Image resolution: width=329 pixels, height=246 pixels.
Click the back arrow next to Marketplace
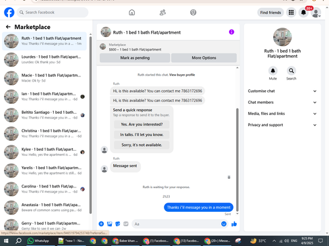point(8,27)
